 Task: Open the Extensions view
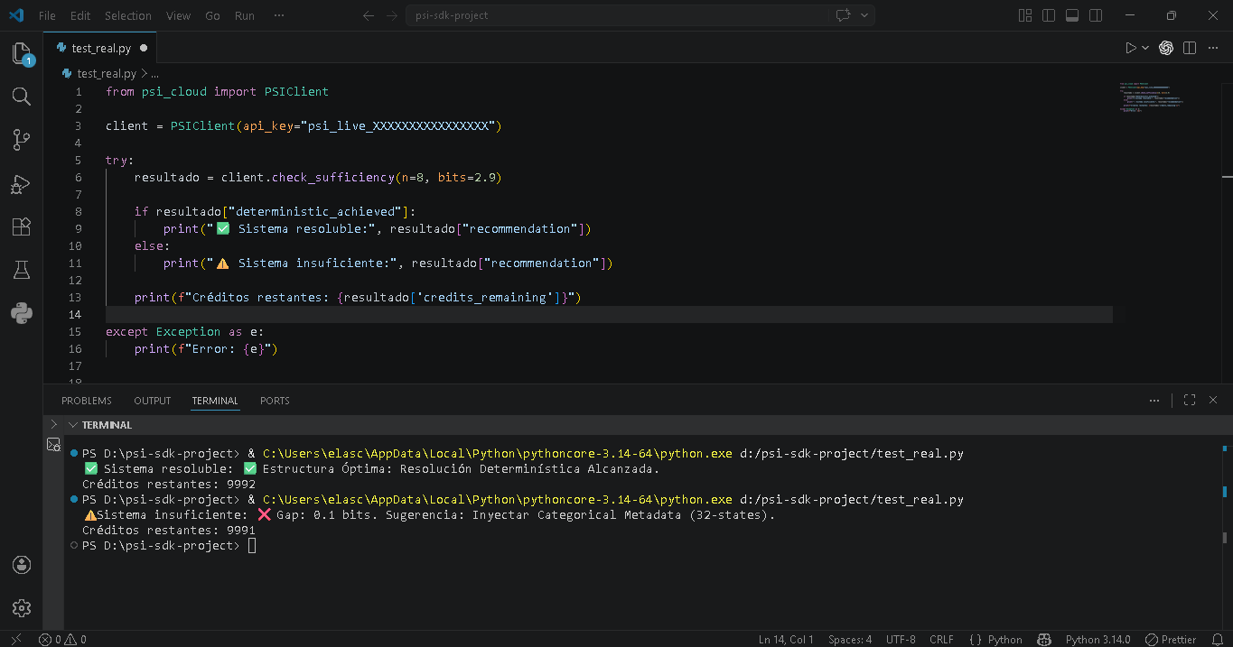click(x=22, y=226)
